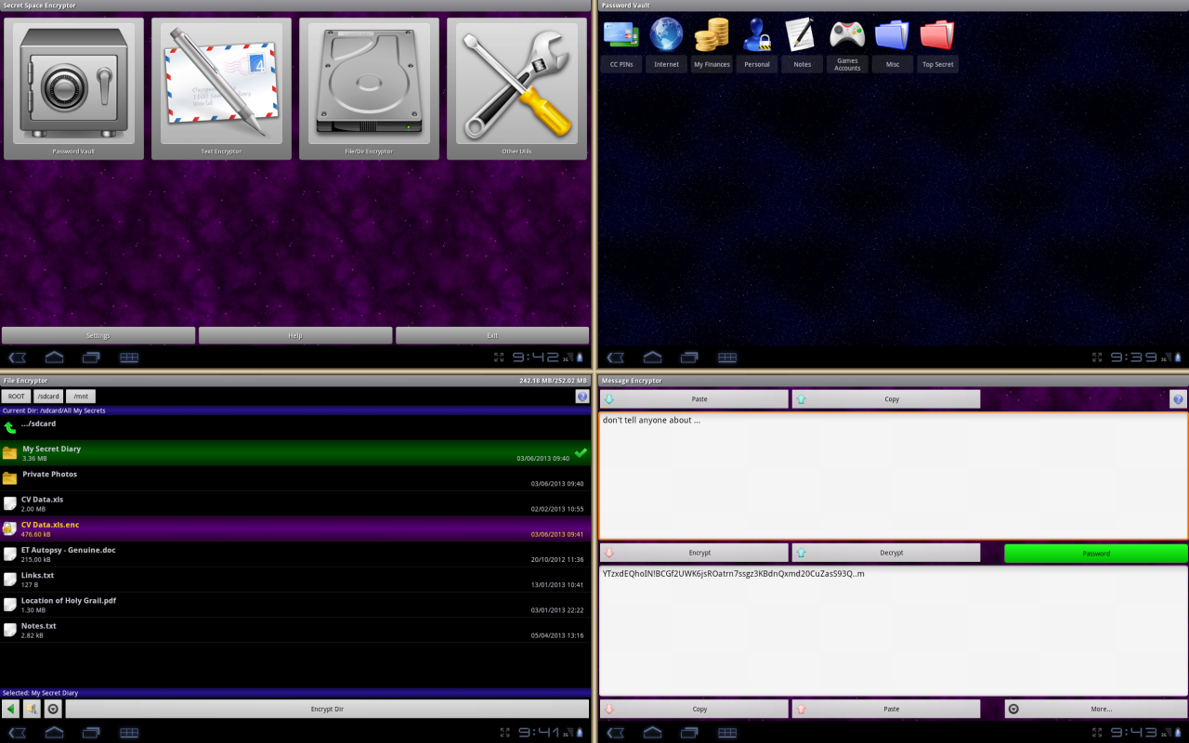Viewport: 1189px width, 743px height.
Task: Switch to the /mnt path shortcut
Action: click(81, 397)
